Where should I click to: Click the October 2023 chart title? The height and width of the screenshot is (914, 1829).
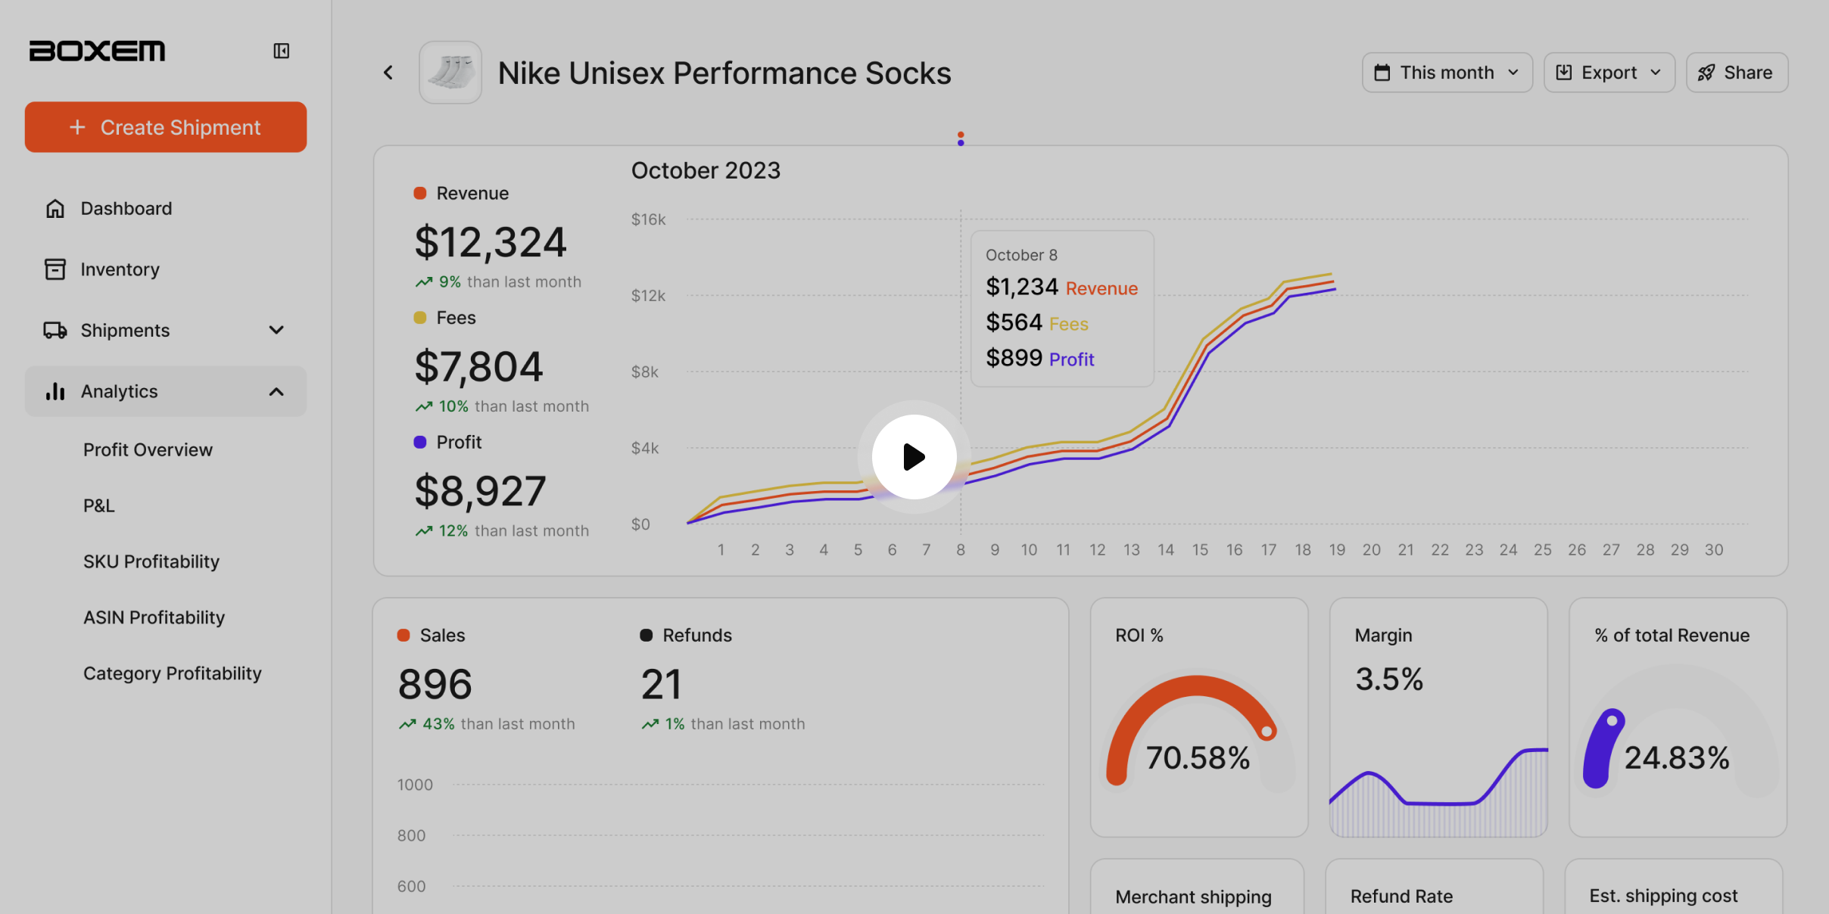pos(706,171)
